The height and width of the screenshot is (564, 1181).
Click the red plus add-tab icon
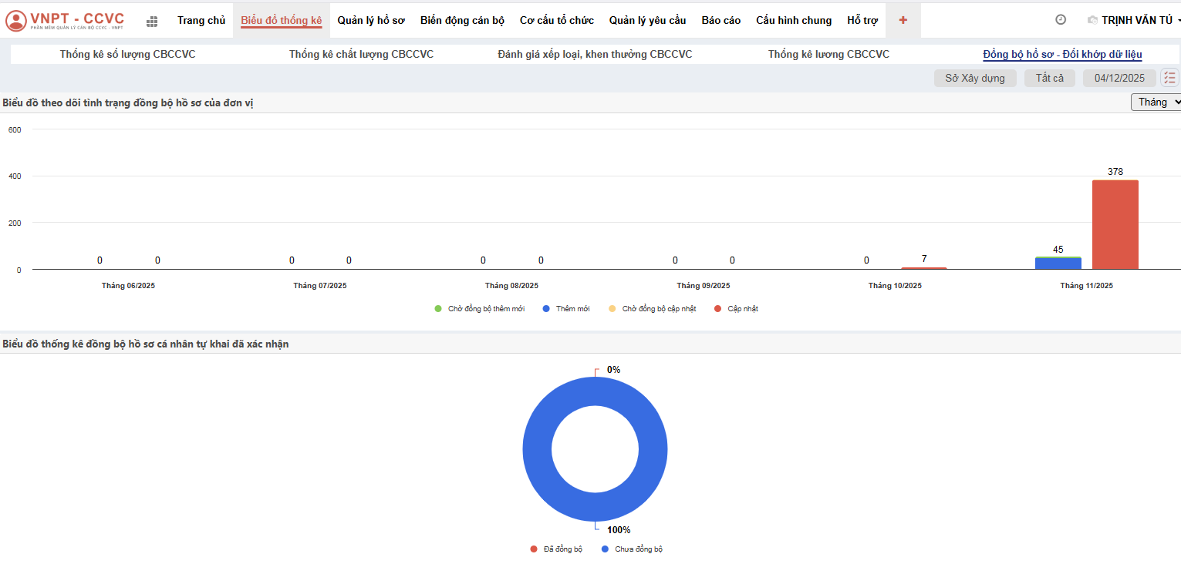pyautogui.click(x=903, y=20)
